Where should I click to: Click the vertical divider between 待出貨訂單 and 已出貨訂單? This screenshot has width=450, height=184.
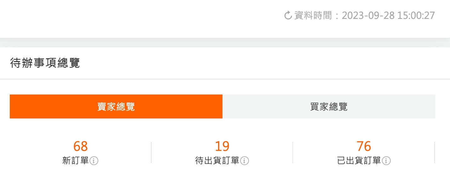(293, 152)
